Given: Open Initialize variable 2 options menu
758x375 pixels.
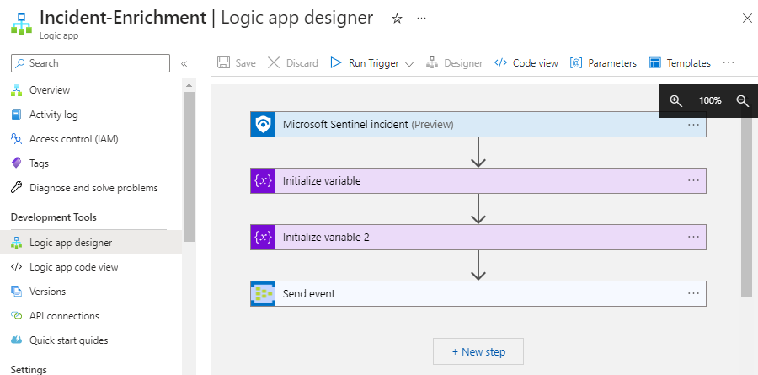Looking at the screenshot, I should [x=693, y=237].
